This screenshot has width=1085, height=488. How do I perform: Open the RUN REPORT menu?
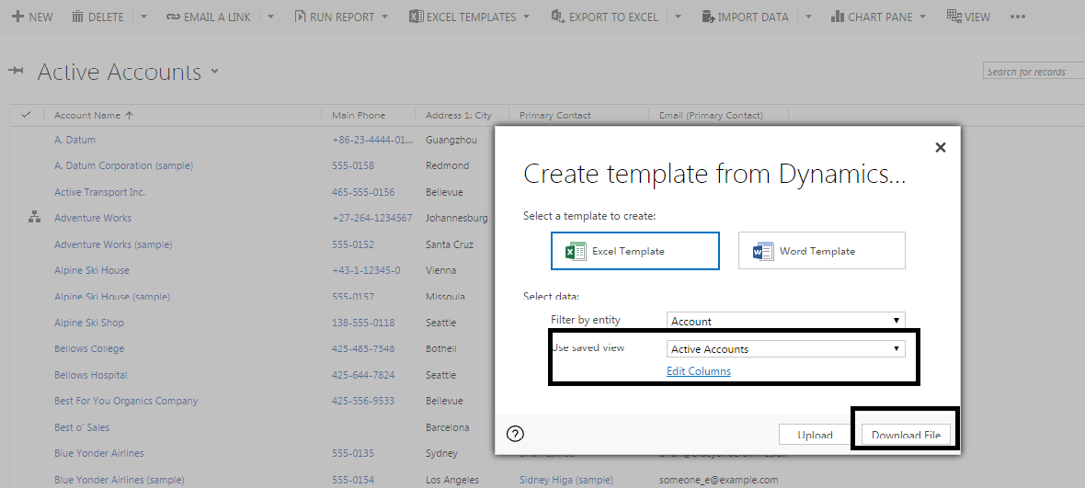point(341,17)
